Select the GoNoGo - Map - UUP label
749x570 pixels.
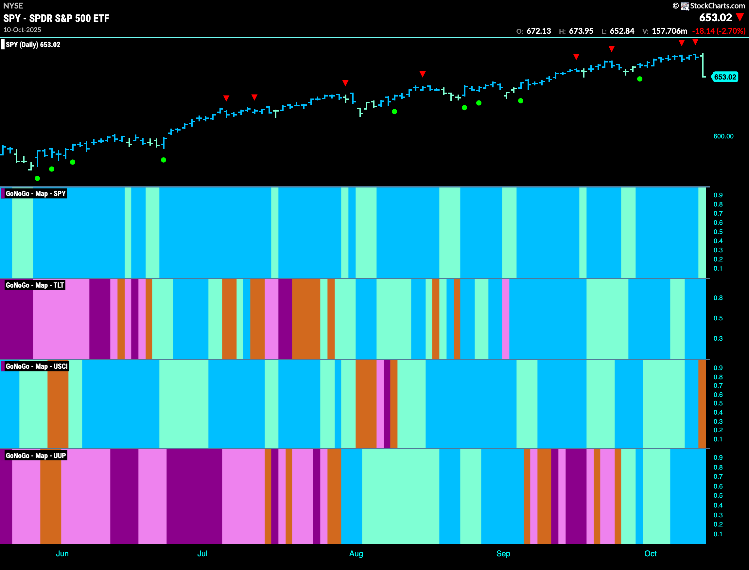[x=36, y=456]
